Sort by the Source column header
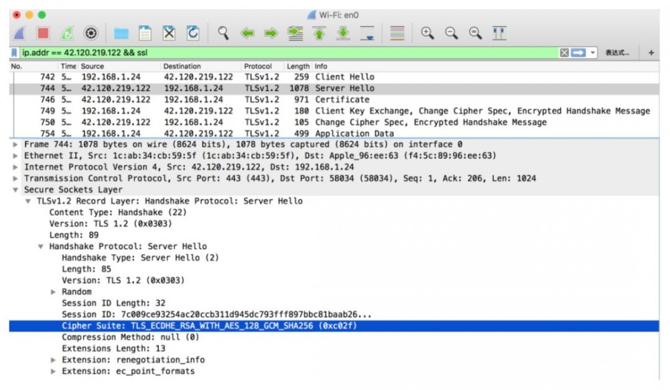Image resolution: width=670 pixels, height=390 pixels. pos(92,66)
